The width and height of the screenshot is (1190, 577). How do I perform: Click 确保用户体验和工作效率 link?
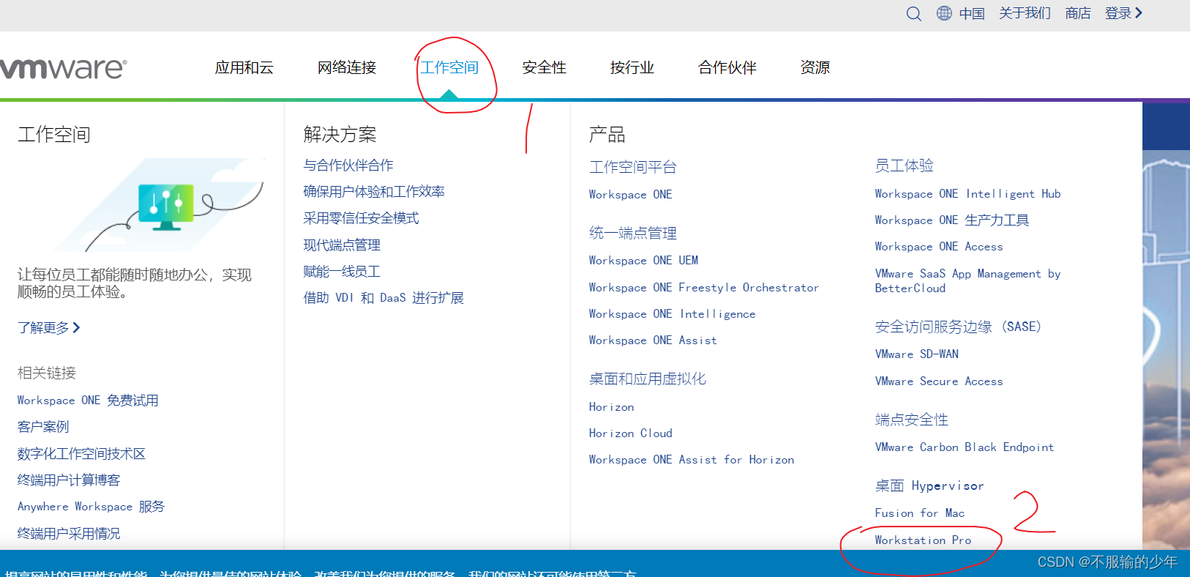[x=374, y=192]
